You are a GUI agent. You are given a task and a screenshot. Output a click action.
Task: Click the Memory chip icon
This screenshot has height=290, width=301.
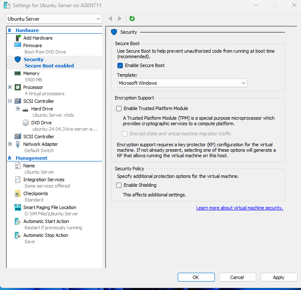pyautogui.click(x=18, y=73)
